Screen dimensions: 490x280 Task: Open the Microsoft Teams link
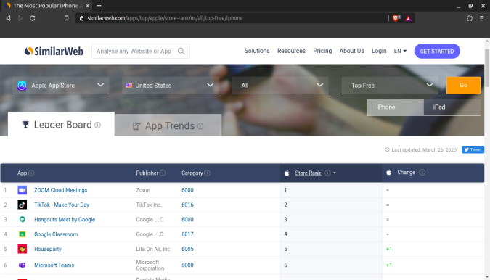pos(54,265)
